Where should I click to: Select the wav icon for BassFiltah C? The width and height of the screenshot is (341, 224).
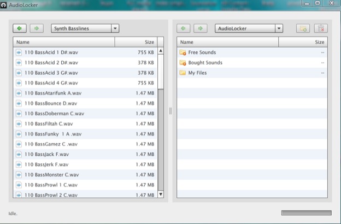19,123
